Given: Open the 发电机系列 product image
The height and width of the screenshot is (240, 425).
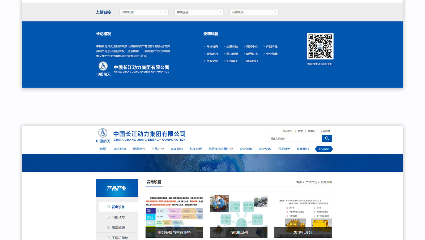Looking at the screenshot, I should [x=303, y=216].
